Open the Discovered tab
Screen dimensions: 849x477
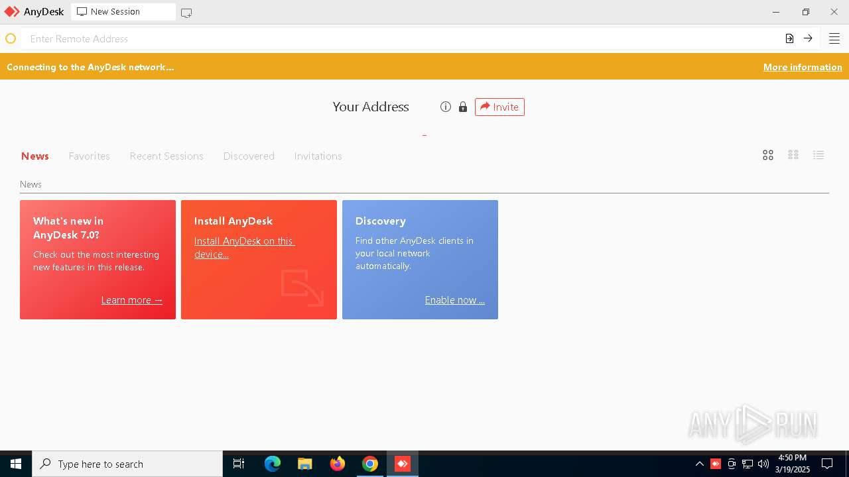(249, 156)
